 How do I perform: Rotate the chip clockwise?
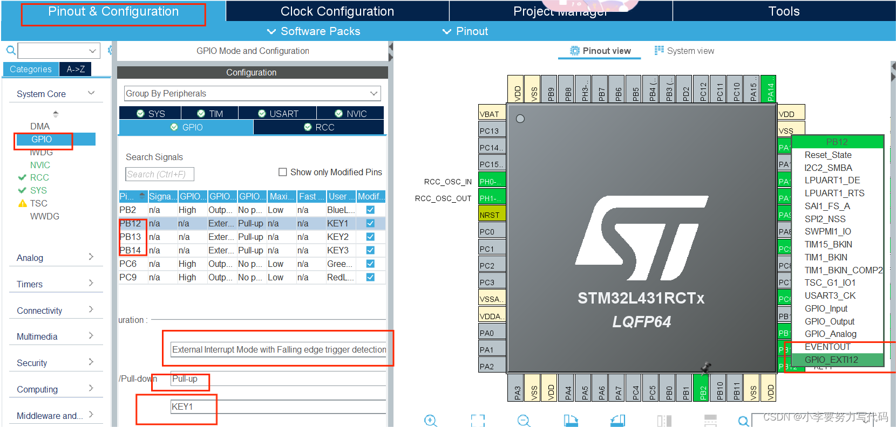tap(571, 421)
